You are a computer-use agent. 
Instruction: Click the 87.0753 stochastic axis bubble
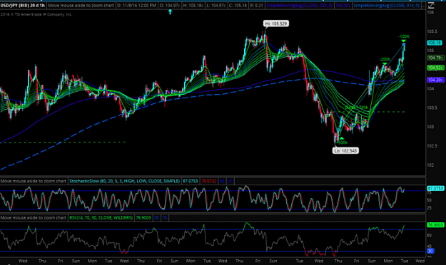435,188
